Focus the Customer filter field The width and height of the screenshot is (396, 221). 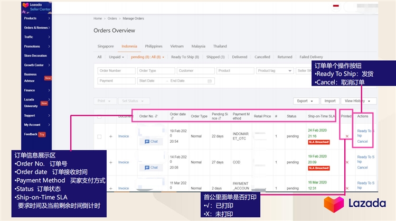click(x=196, y=70)
